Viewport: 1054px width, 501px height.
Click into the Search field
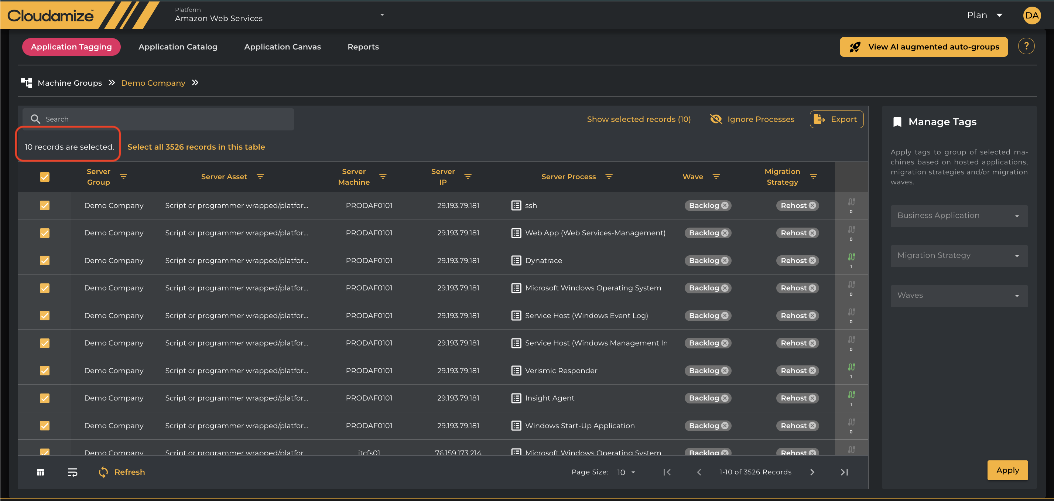click(x=164, y=119)
